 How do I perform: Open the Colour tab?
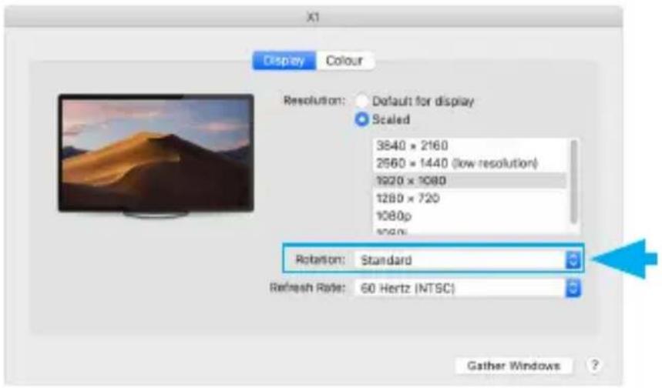pyautogui.click(x=344, y=61)
